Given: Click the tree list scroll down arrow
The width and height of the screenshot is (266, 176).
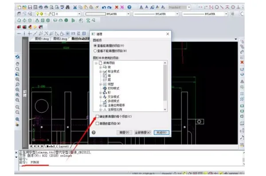Looking at the screenshot, I should pyautogui.click(x=165, y=110).
